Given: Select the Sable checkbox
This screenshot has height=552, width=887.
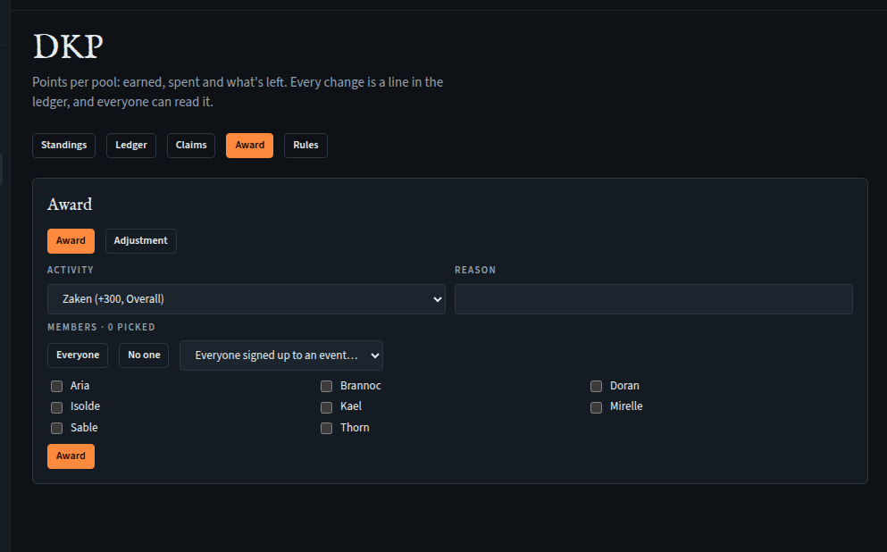Looking at the screenshot, I should [x=56, y=428].
